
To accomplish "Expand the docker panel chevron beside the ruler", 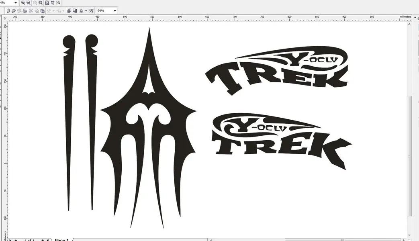I will (415, 17).
